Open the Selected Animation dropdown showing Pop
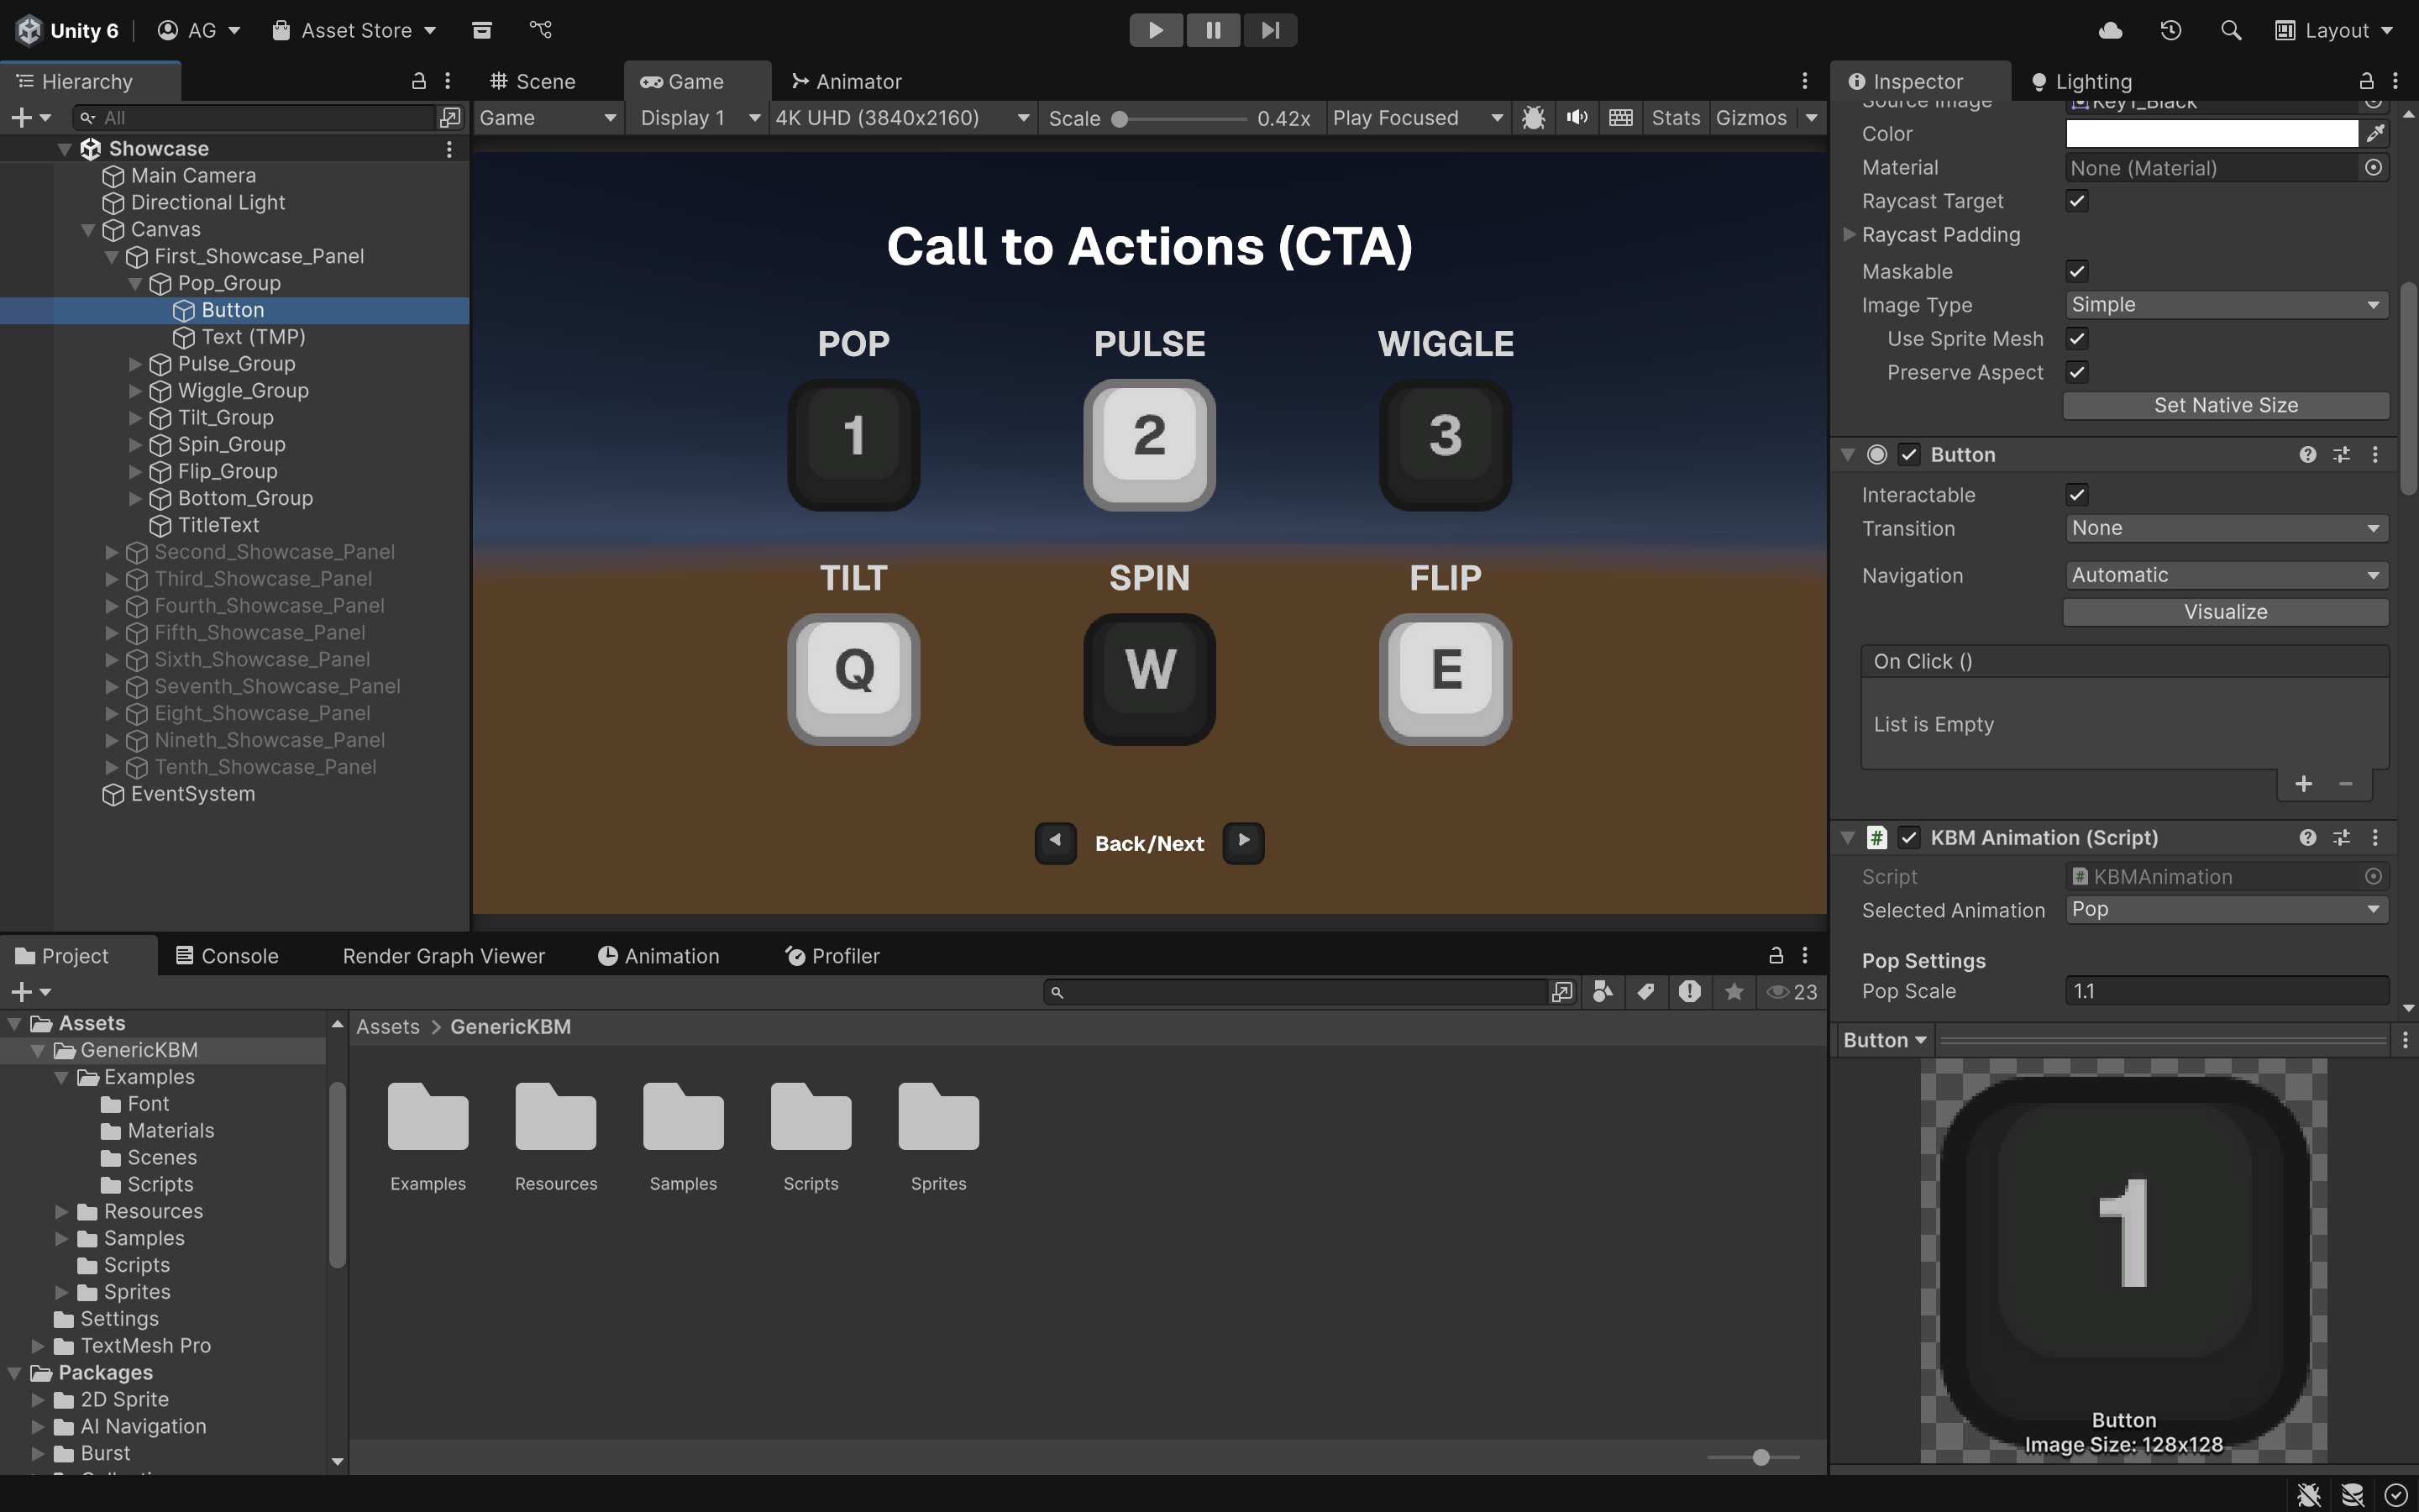 (2226, 909)
